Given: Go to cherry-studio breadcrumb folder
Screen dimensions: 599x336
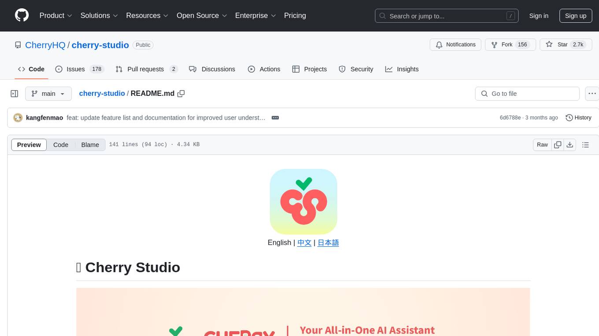Looking at the screenshot, I should coord(102,94).
